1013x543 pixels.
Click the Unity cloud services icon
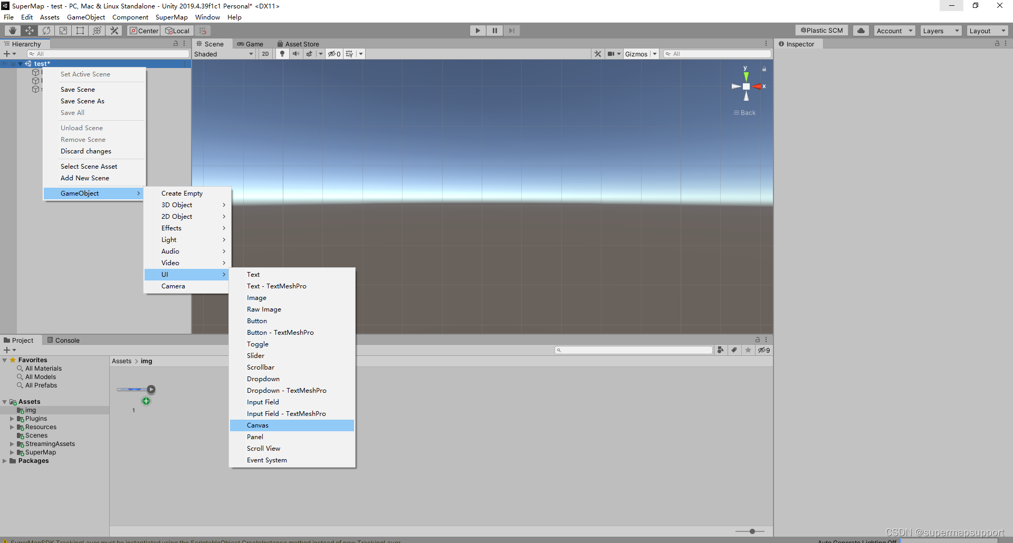click(861, 30)
